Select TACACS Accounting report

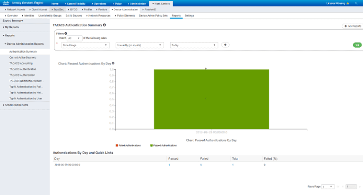pos(21,63)
